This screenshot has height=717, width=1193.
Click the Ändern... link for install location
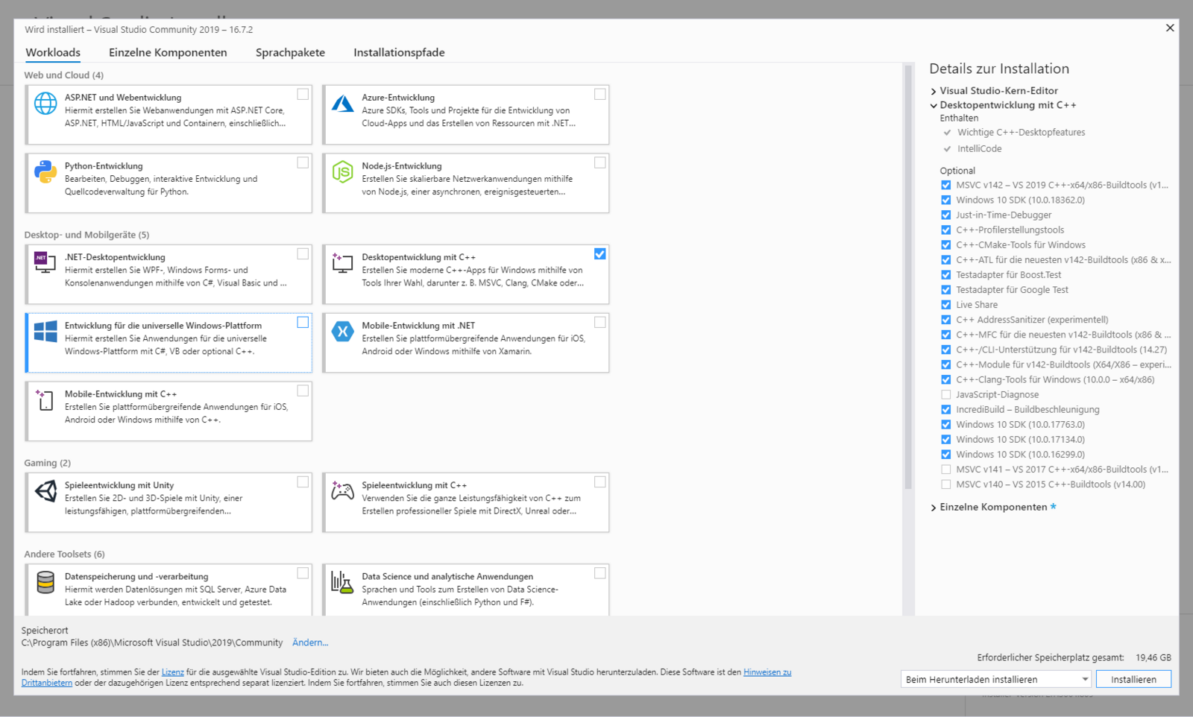(310, 642)
